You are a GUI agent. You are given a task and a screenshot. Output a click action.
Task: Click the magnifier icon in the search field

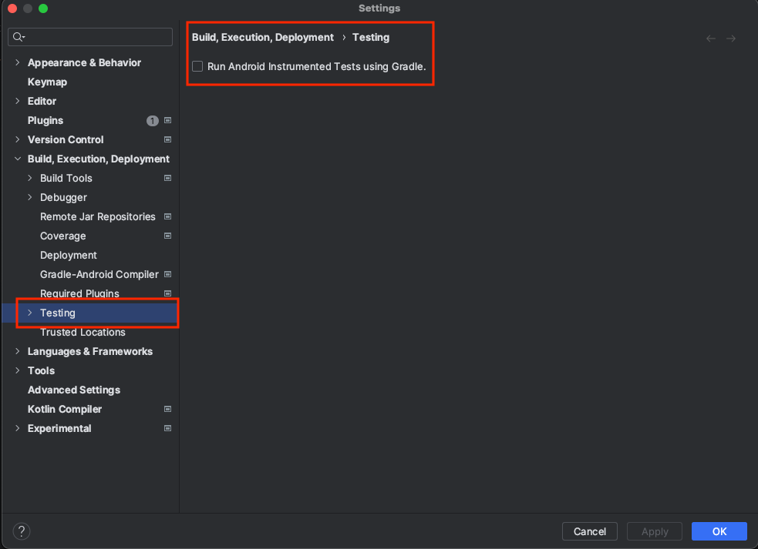click(18, 37)
